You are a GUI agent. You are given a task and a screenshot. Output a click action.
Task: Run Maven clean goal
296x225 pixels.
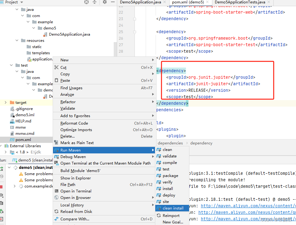(172, 150)
